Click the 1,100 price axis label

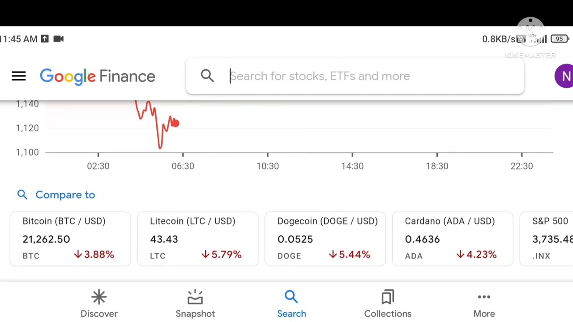pos(27,152)
